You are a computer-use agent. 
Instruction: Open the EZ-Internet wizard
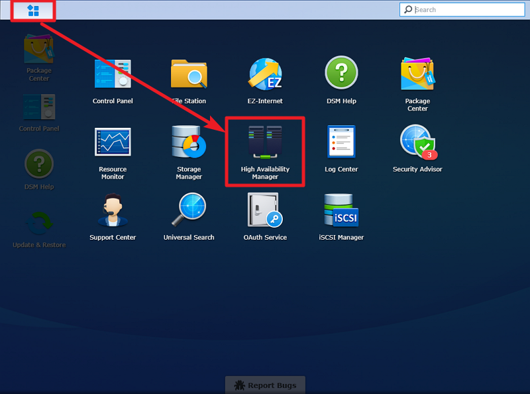(x=265, y=79)
